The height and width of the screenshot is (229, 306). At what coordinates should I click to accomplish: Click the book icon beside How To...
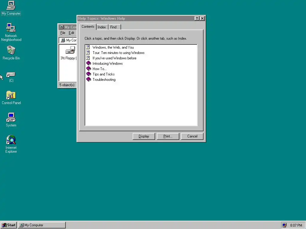88,69
